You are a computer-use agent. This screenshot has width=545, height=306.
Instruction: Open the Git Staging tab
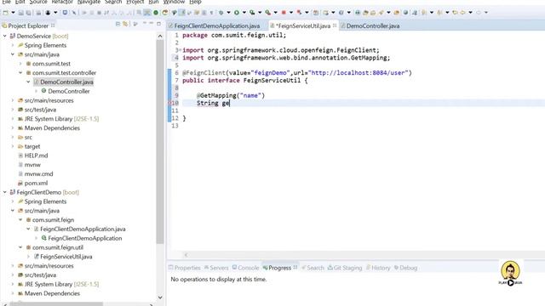pyautogui.click(x=345, y=268)
